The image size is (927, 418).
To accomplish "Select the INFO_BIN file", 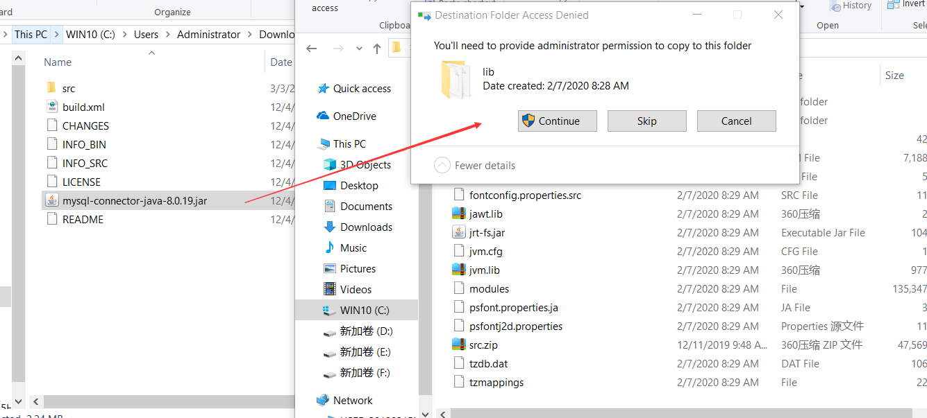I will [x=84, y=145].
